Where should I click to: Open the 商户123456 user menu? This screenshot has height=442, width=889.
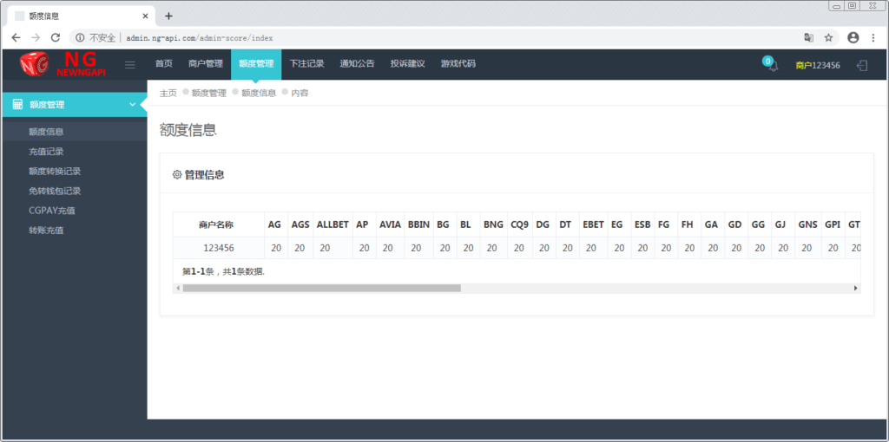click(817, 65)
